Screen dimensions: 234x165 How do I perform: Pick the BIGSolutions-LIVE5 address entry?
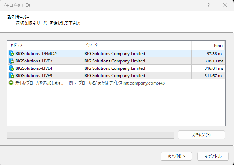coord(34,76)
